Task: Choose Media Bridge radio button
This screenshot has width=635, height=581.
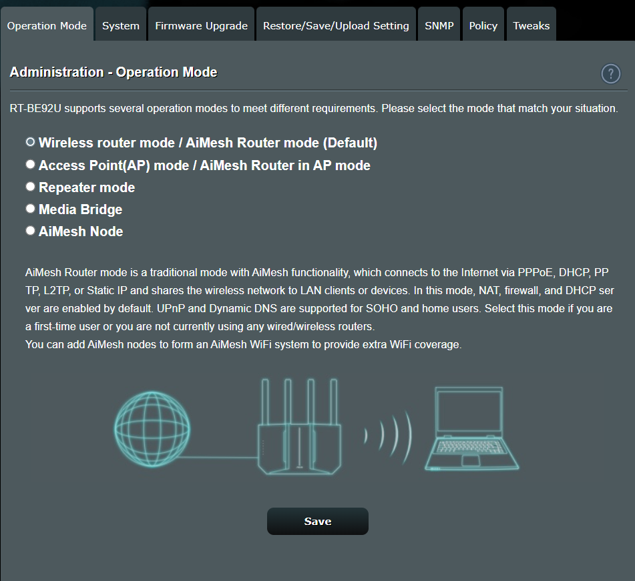Action: tap(30, 208)
